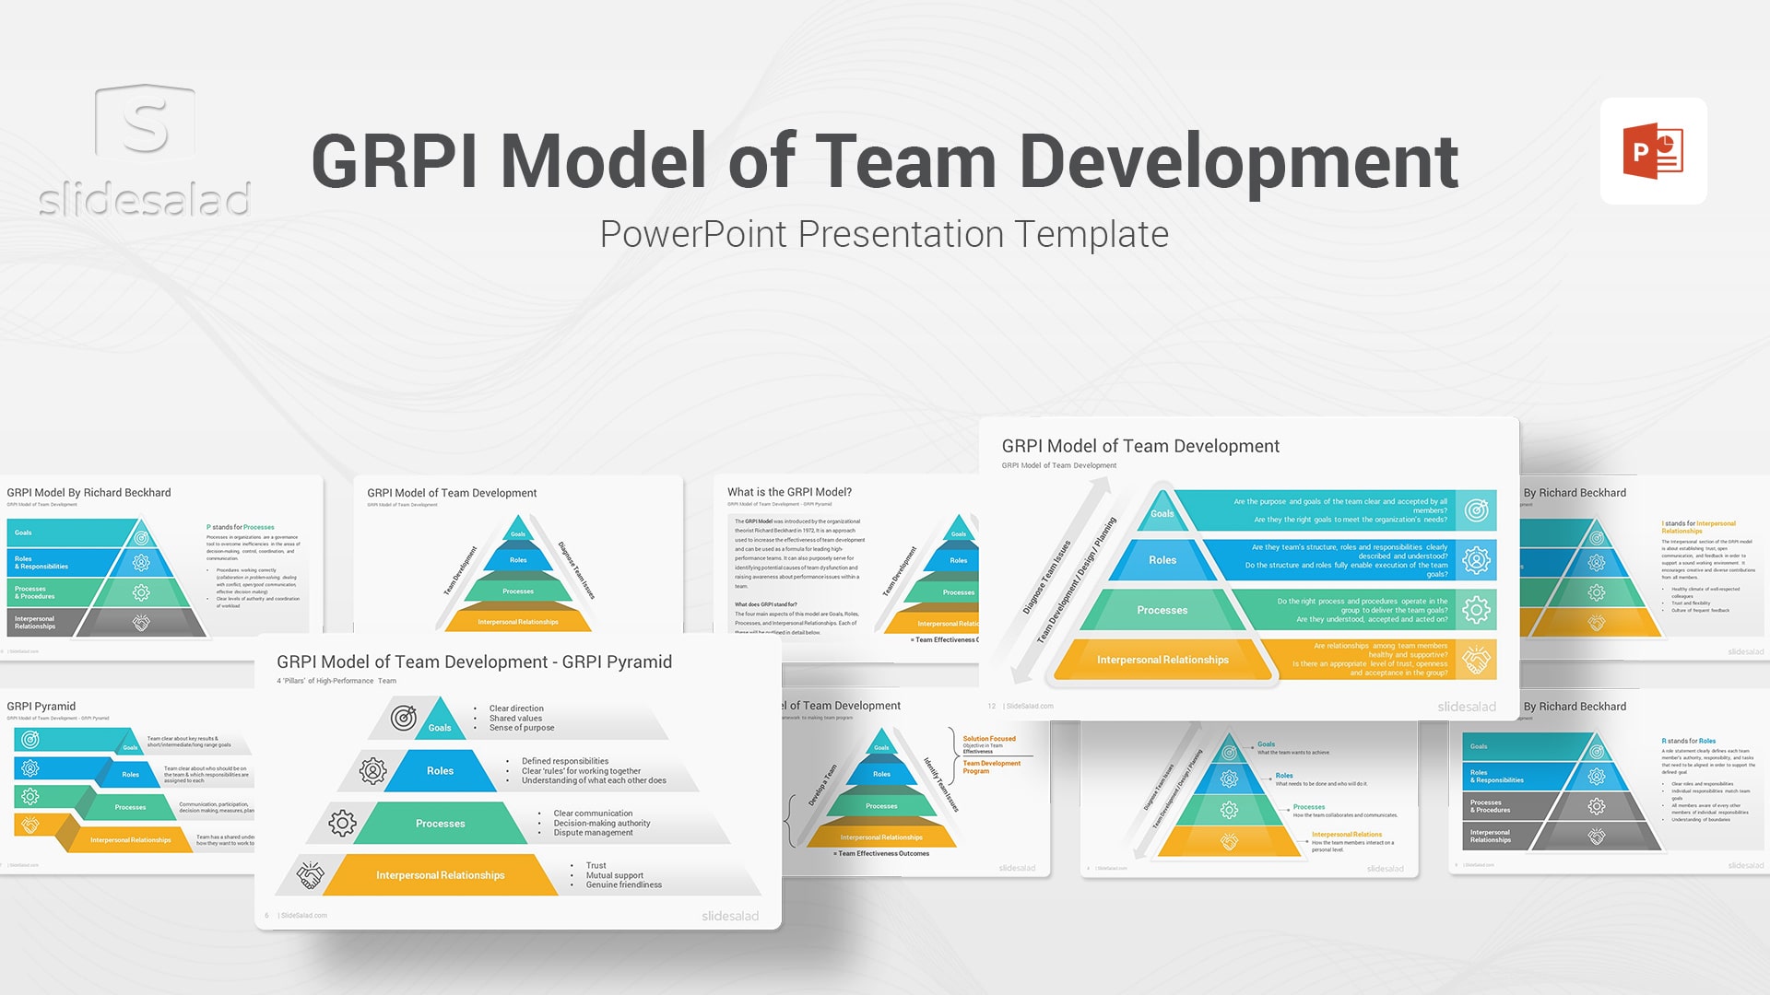Click the target icon left of Goals in GRPI Pyramid slide
Image resolution: width=1770 pixels, height=995 pixels.
coord(404,718)
